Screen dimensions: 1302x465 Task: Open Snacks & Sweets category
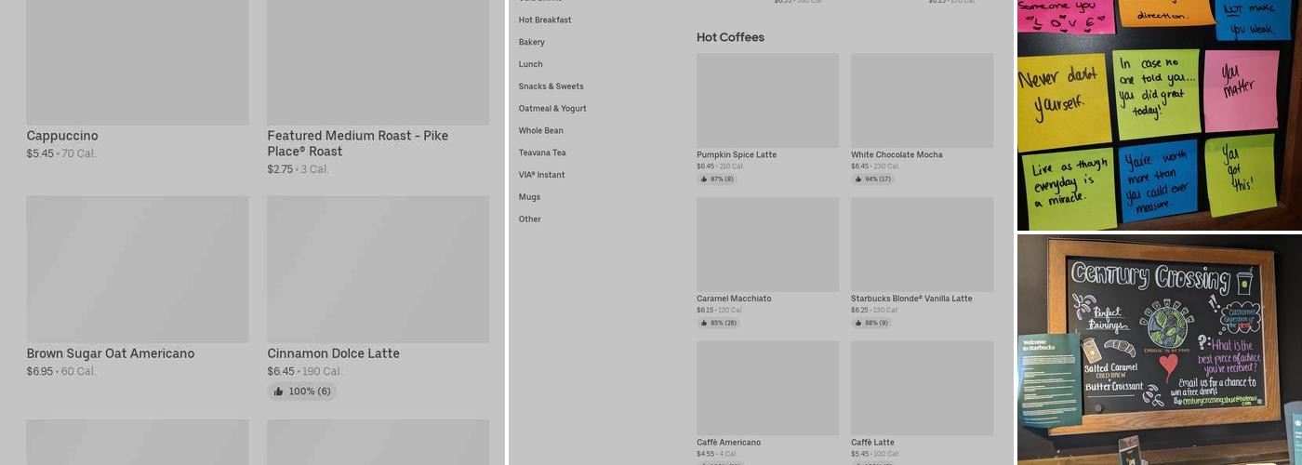[551, 86]
